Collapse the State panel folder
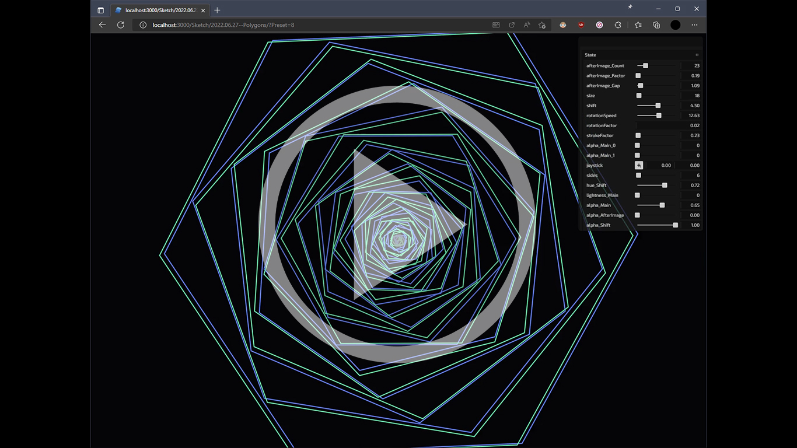The image size is (797, 448). pyautogui.click(x=641, y=55)
